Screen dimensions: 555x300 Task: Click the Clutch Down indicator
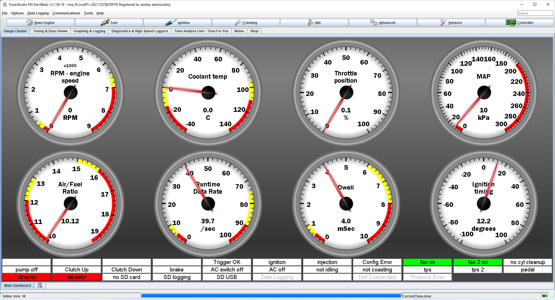pos(127,269)
